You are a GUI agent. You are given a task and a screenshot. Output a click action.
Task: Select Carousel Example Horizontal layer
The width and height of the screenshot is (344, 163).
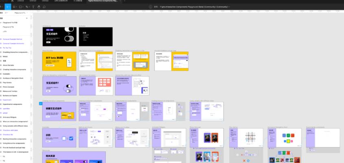point(13,44)
